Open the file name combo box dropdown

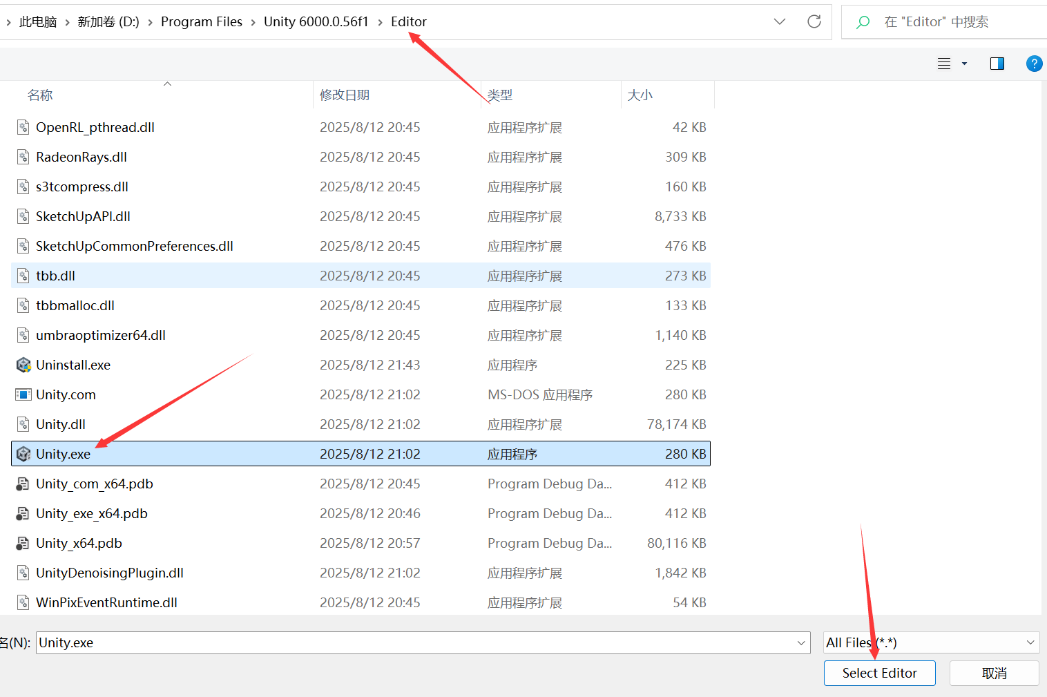click(x=801, y=642)
